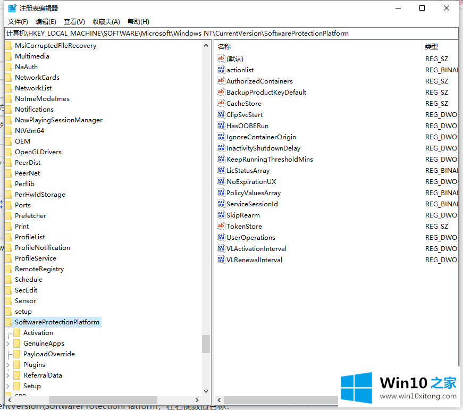Open the 文件(F) menu
Image resolution: width=463 pixels, height=410 pixels.
coord(18,22)
